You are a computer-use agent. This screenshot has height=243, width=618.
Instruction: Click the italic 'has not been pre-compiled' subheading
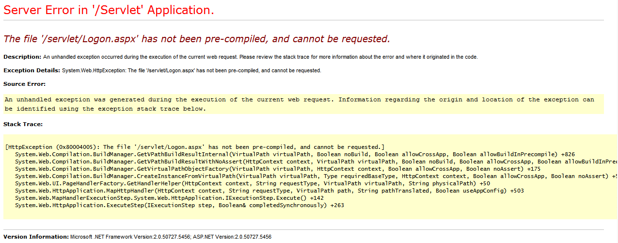tap(197, 39)
